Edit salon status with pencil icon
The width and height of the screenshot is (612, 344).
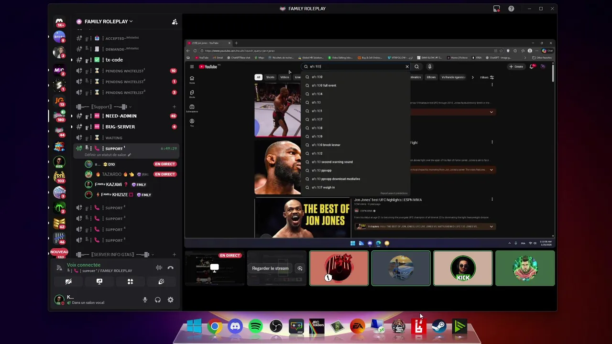tap(129, 155)
